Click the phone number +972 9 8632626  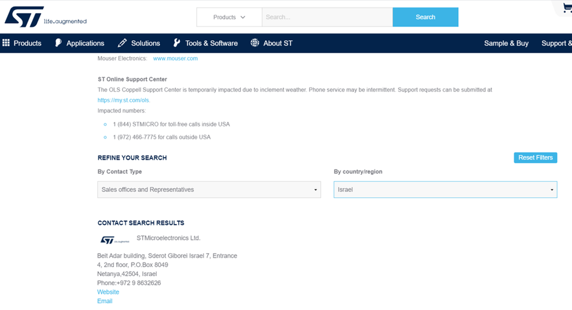click(x=139, y=283)
